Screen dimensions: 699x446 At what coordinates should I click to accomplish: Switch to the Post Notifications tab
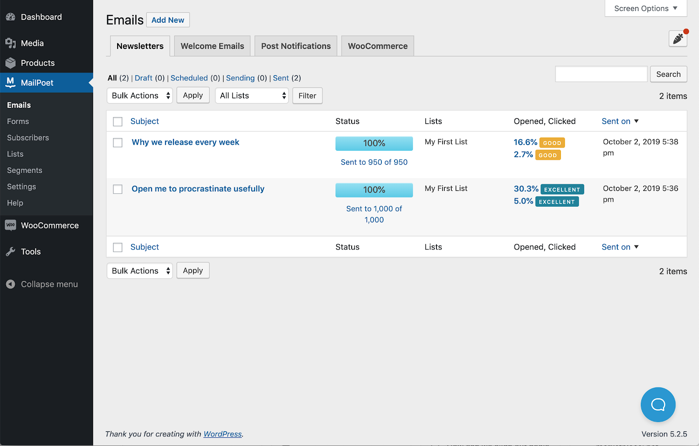pyautogui.click(x=296, y=46)
